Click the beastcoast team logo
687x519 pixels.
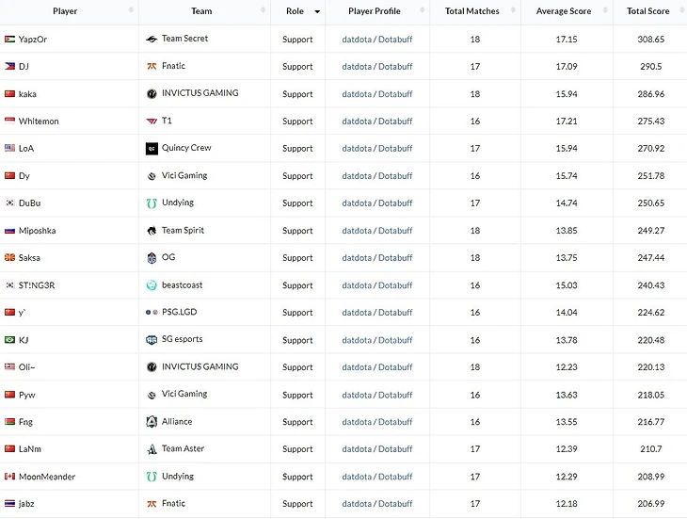point(152,284)
